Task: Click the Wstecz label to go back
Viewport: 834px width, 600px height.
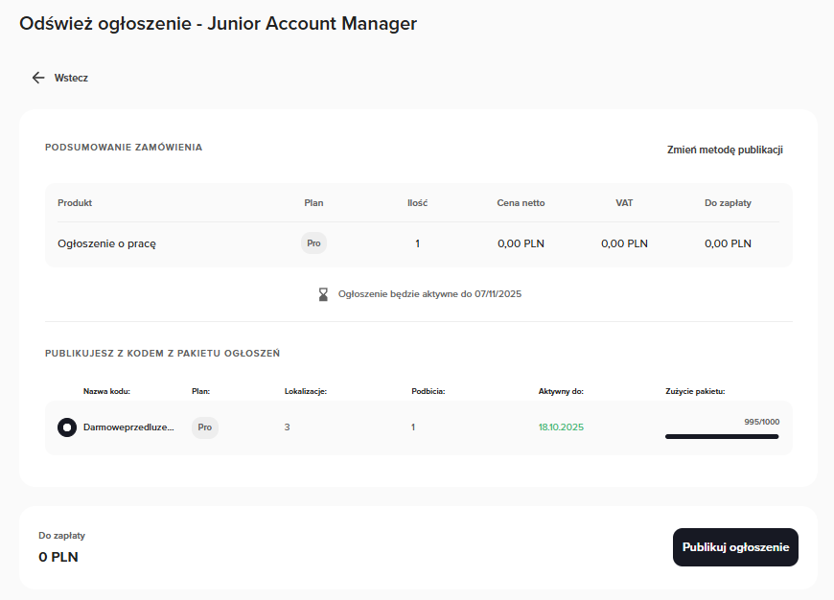Action: pyautogui.click(x=71, y=78)
